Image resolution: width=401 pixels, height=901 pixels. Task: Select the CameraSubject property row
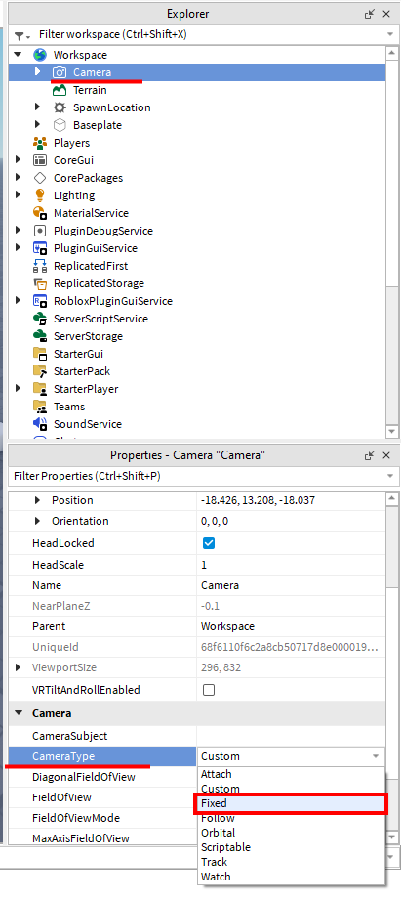tap(197, 736)
